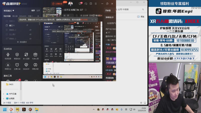Click the search icon in app search box
The height and width of the screenshot is (113, 201).
143,9
